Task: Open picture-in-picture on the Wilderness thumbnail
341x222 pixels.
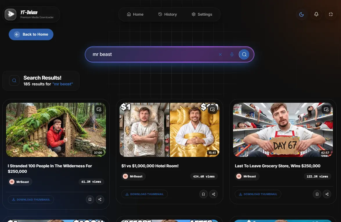Action: tap(99, 109)
